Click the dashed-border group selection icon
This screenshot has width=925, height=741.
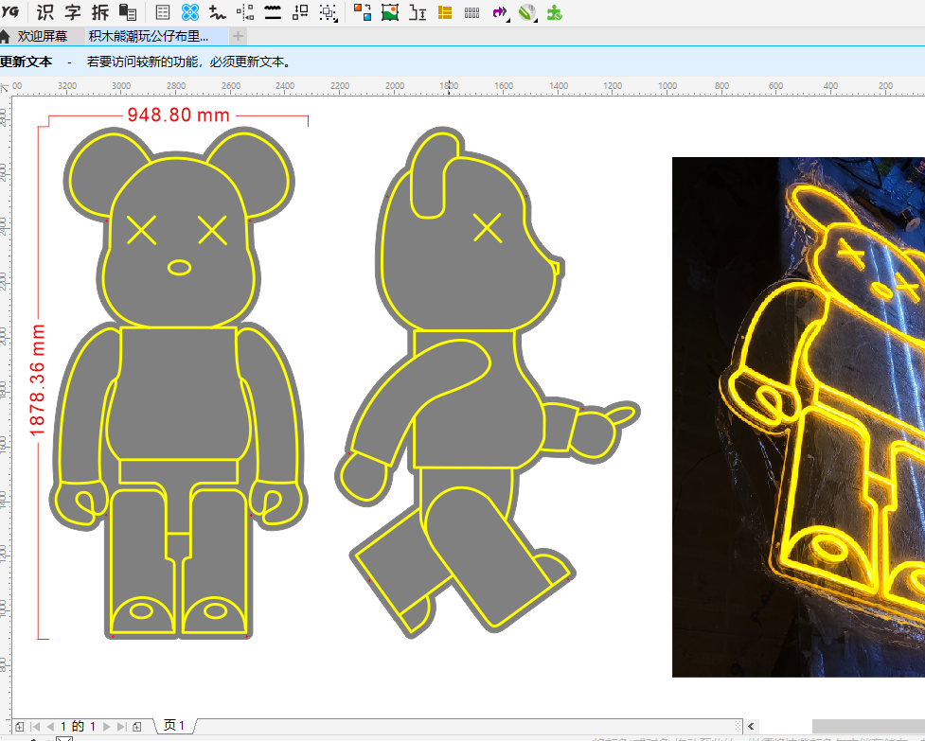click(328, 12)
